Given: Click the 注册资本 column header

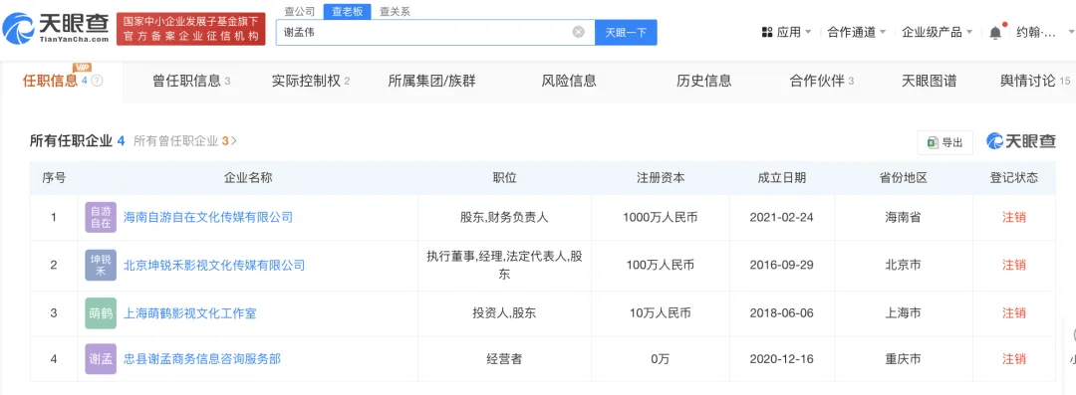Looking at the screenshot, I should point(661,178).
